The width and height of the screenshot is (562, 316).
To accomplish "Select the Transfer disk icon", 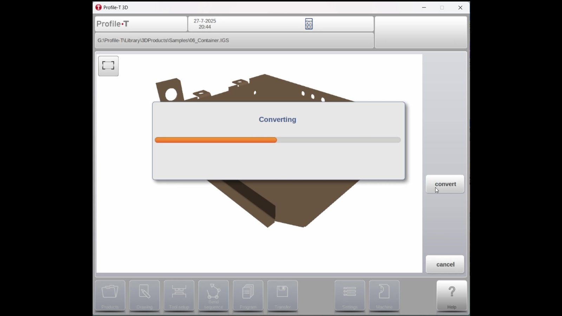I will 282,296.
